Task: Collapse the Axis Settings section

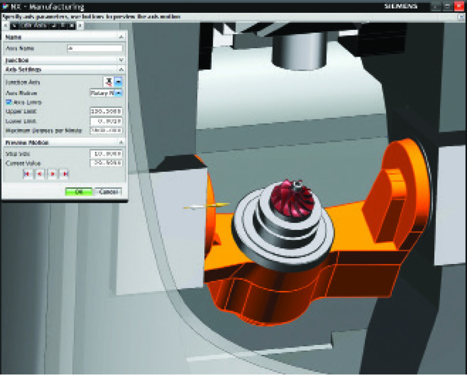Action: (x=121, y=69)
